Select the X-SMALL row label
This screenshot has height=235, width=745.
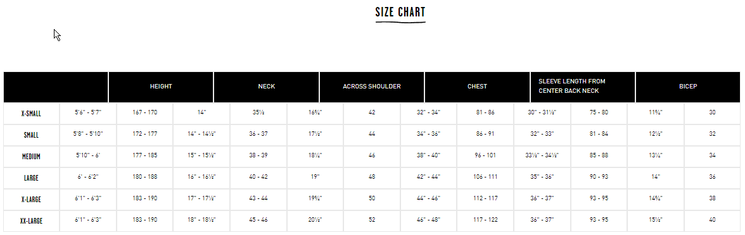coord(32,114)
